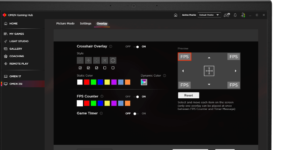Uncheck checkbox under dotted circle style

pos(96,68)
